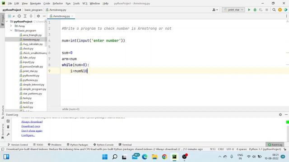Toggle the Event Log button
This screenshot has height=162, width=289.
coord(275,145)
